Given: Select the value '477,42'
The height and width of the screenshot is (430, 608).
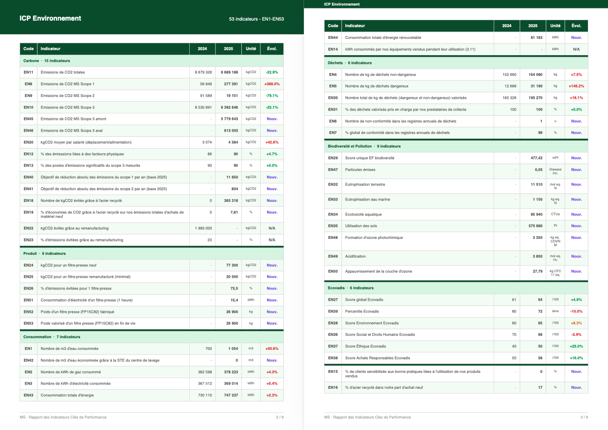Looking at the screenshot, I should [x=537, y=158].
